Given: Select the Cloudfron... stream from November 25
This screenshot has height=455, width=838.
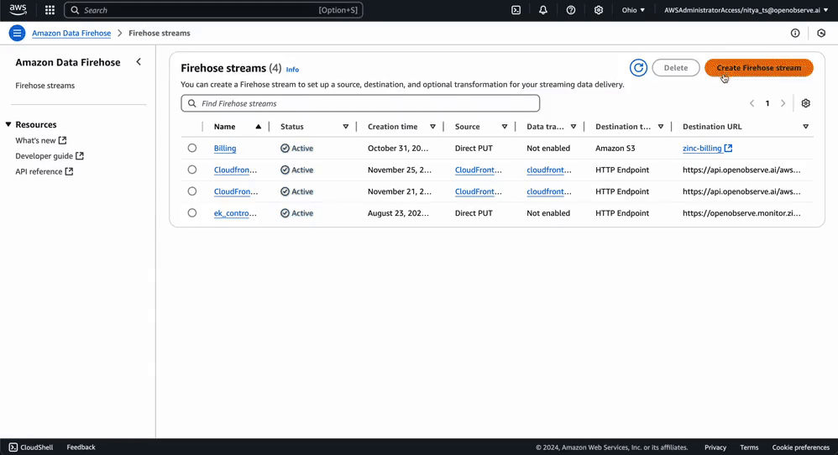Looking at the screenshot, I should [x=191, y=170].
